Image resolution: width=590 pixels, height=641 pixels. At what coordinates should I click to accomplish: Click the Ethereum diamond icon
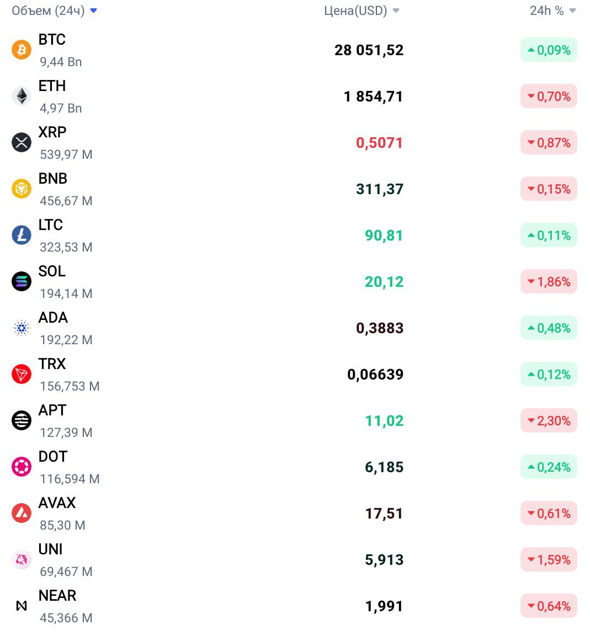click(22, 96)
